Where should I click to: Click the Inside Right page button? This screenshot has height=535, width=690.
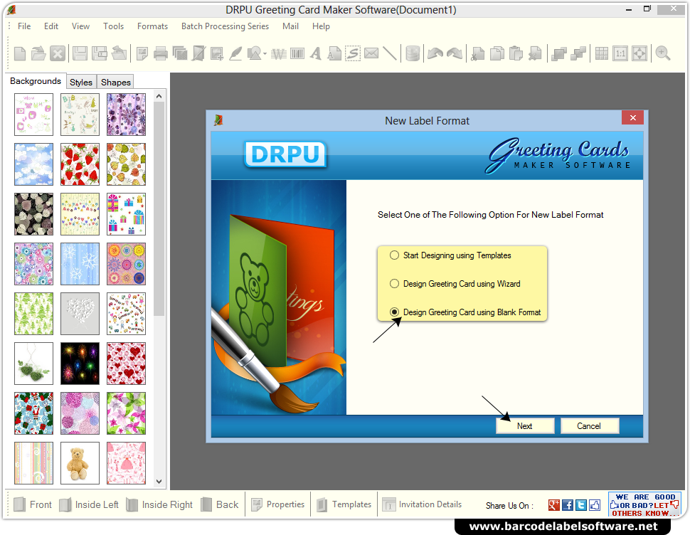click(x=159, y=504)
